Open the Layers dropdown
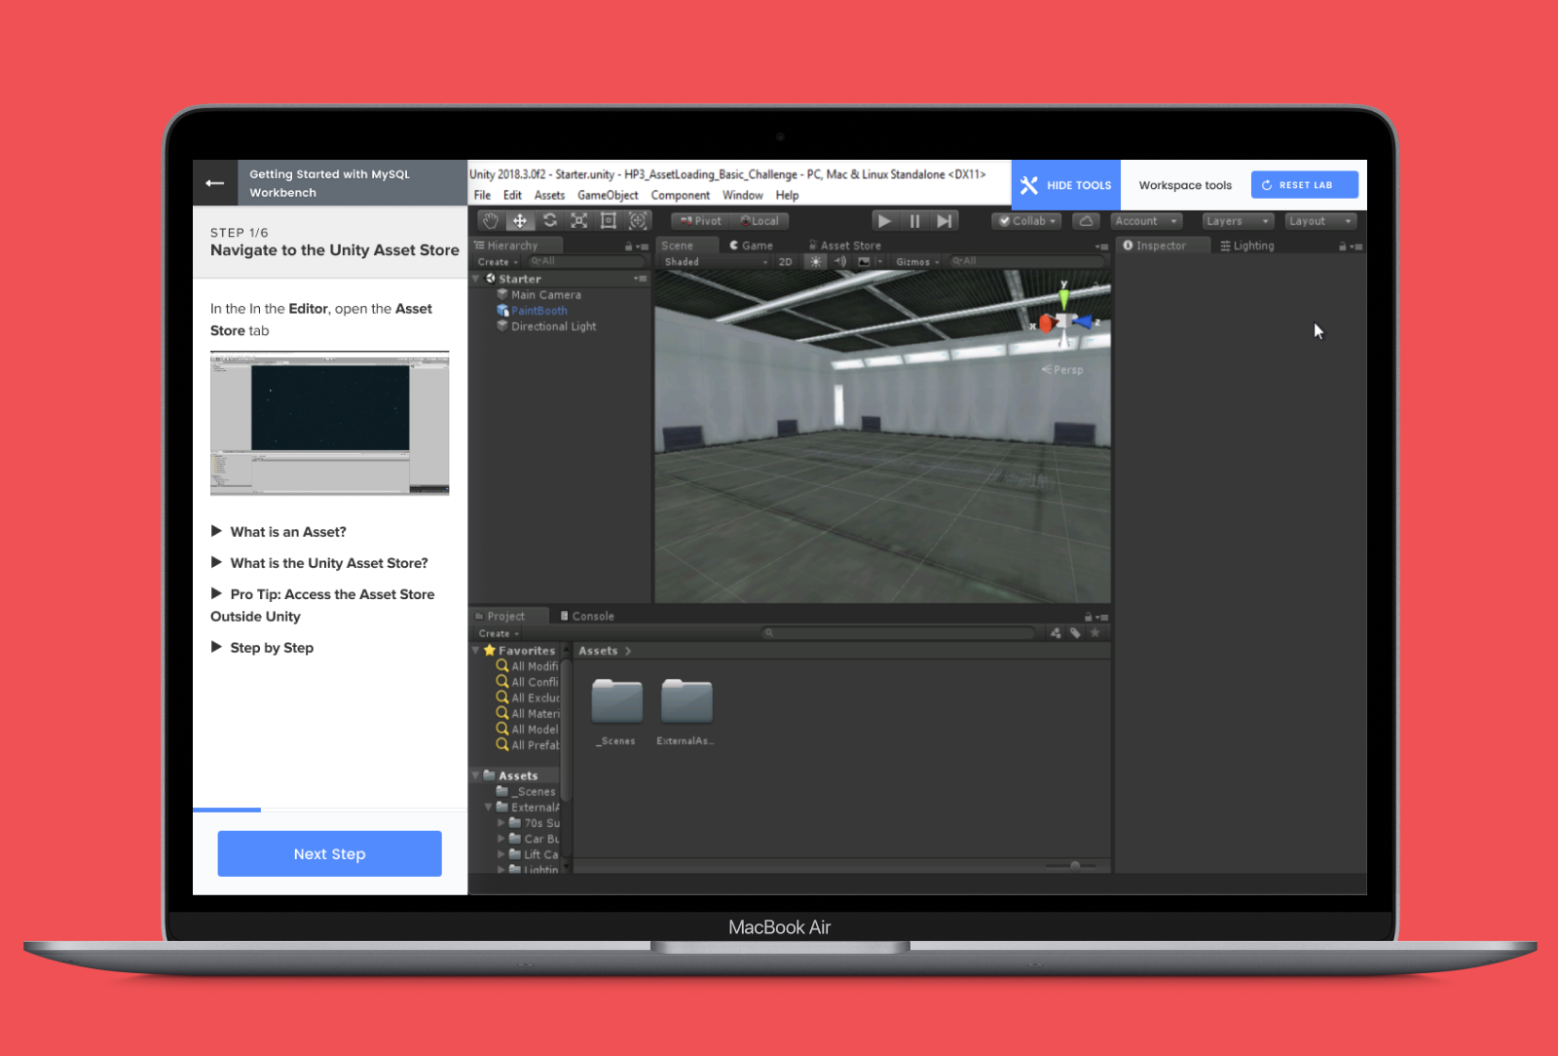1558x1056 pixels. point(1238,221)
